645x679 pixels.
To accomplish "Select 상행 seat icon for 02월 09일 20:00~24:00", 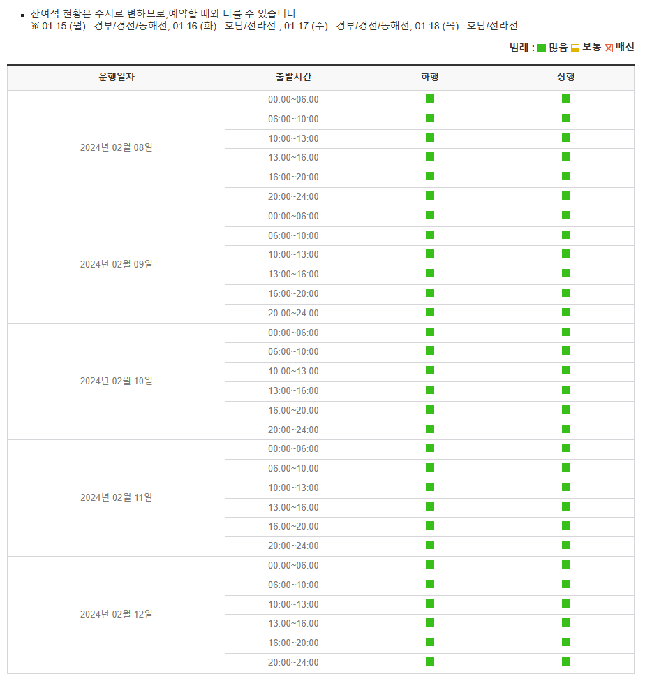I will coord(566,312).
